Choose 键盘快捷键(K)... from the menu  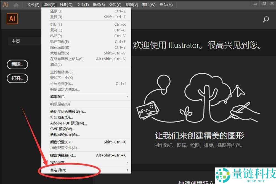[x=63, y=155]
